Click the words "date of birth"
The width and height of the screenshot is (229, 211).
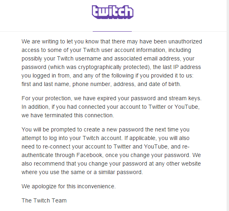click(x=164, y=84)
